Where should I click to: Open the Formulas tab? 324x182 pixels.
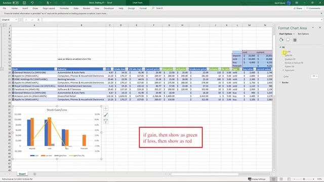64,8
